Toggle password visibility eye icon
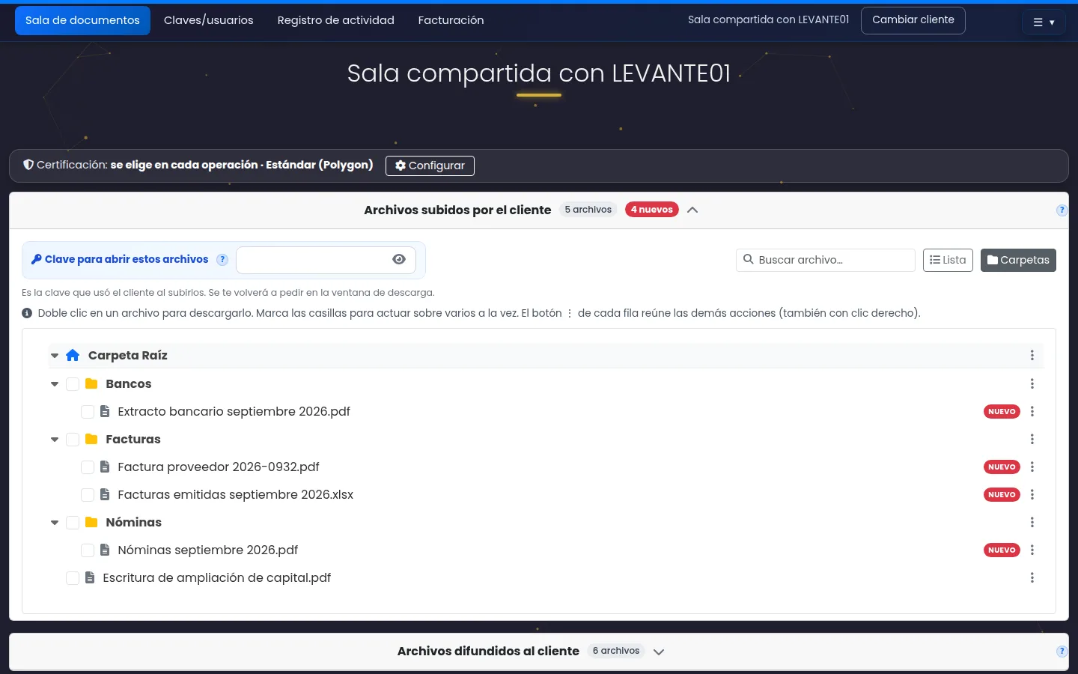 pyautogui.click(x=399, y=259)
